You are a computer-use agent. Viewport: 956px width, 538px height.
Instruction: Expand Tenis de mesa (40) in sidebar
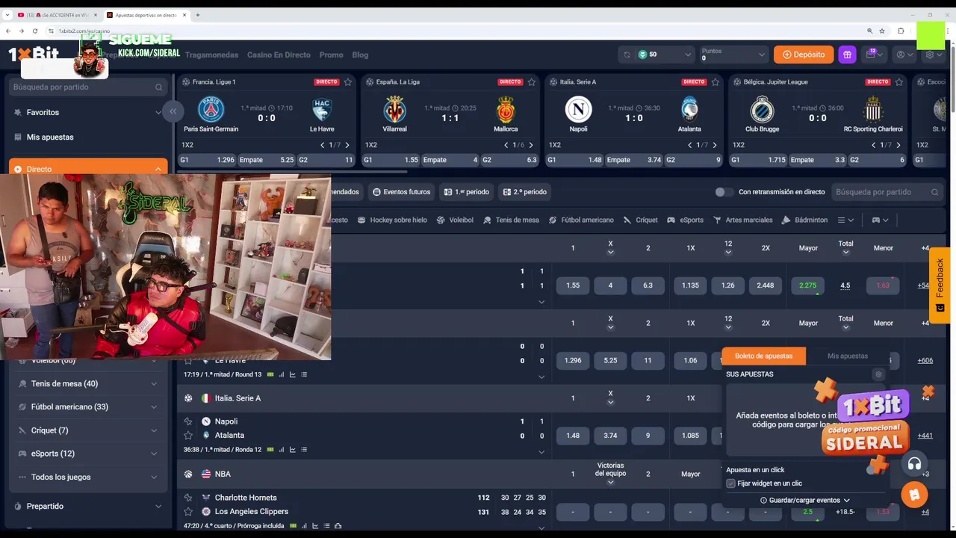pyautogui.click(x=87, y=383)
